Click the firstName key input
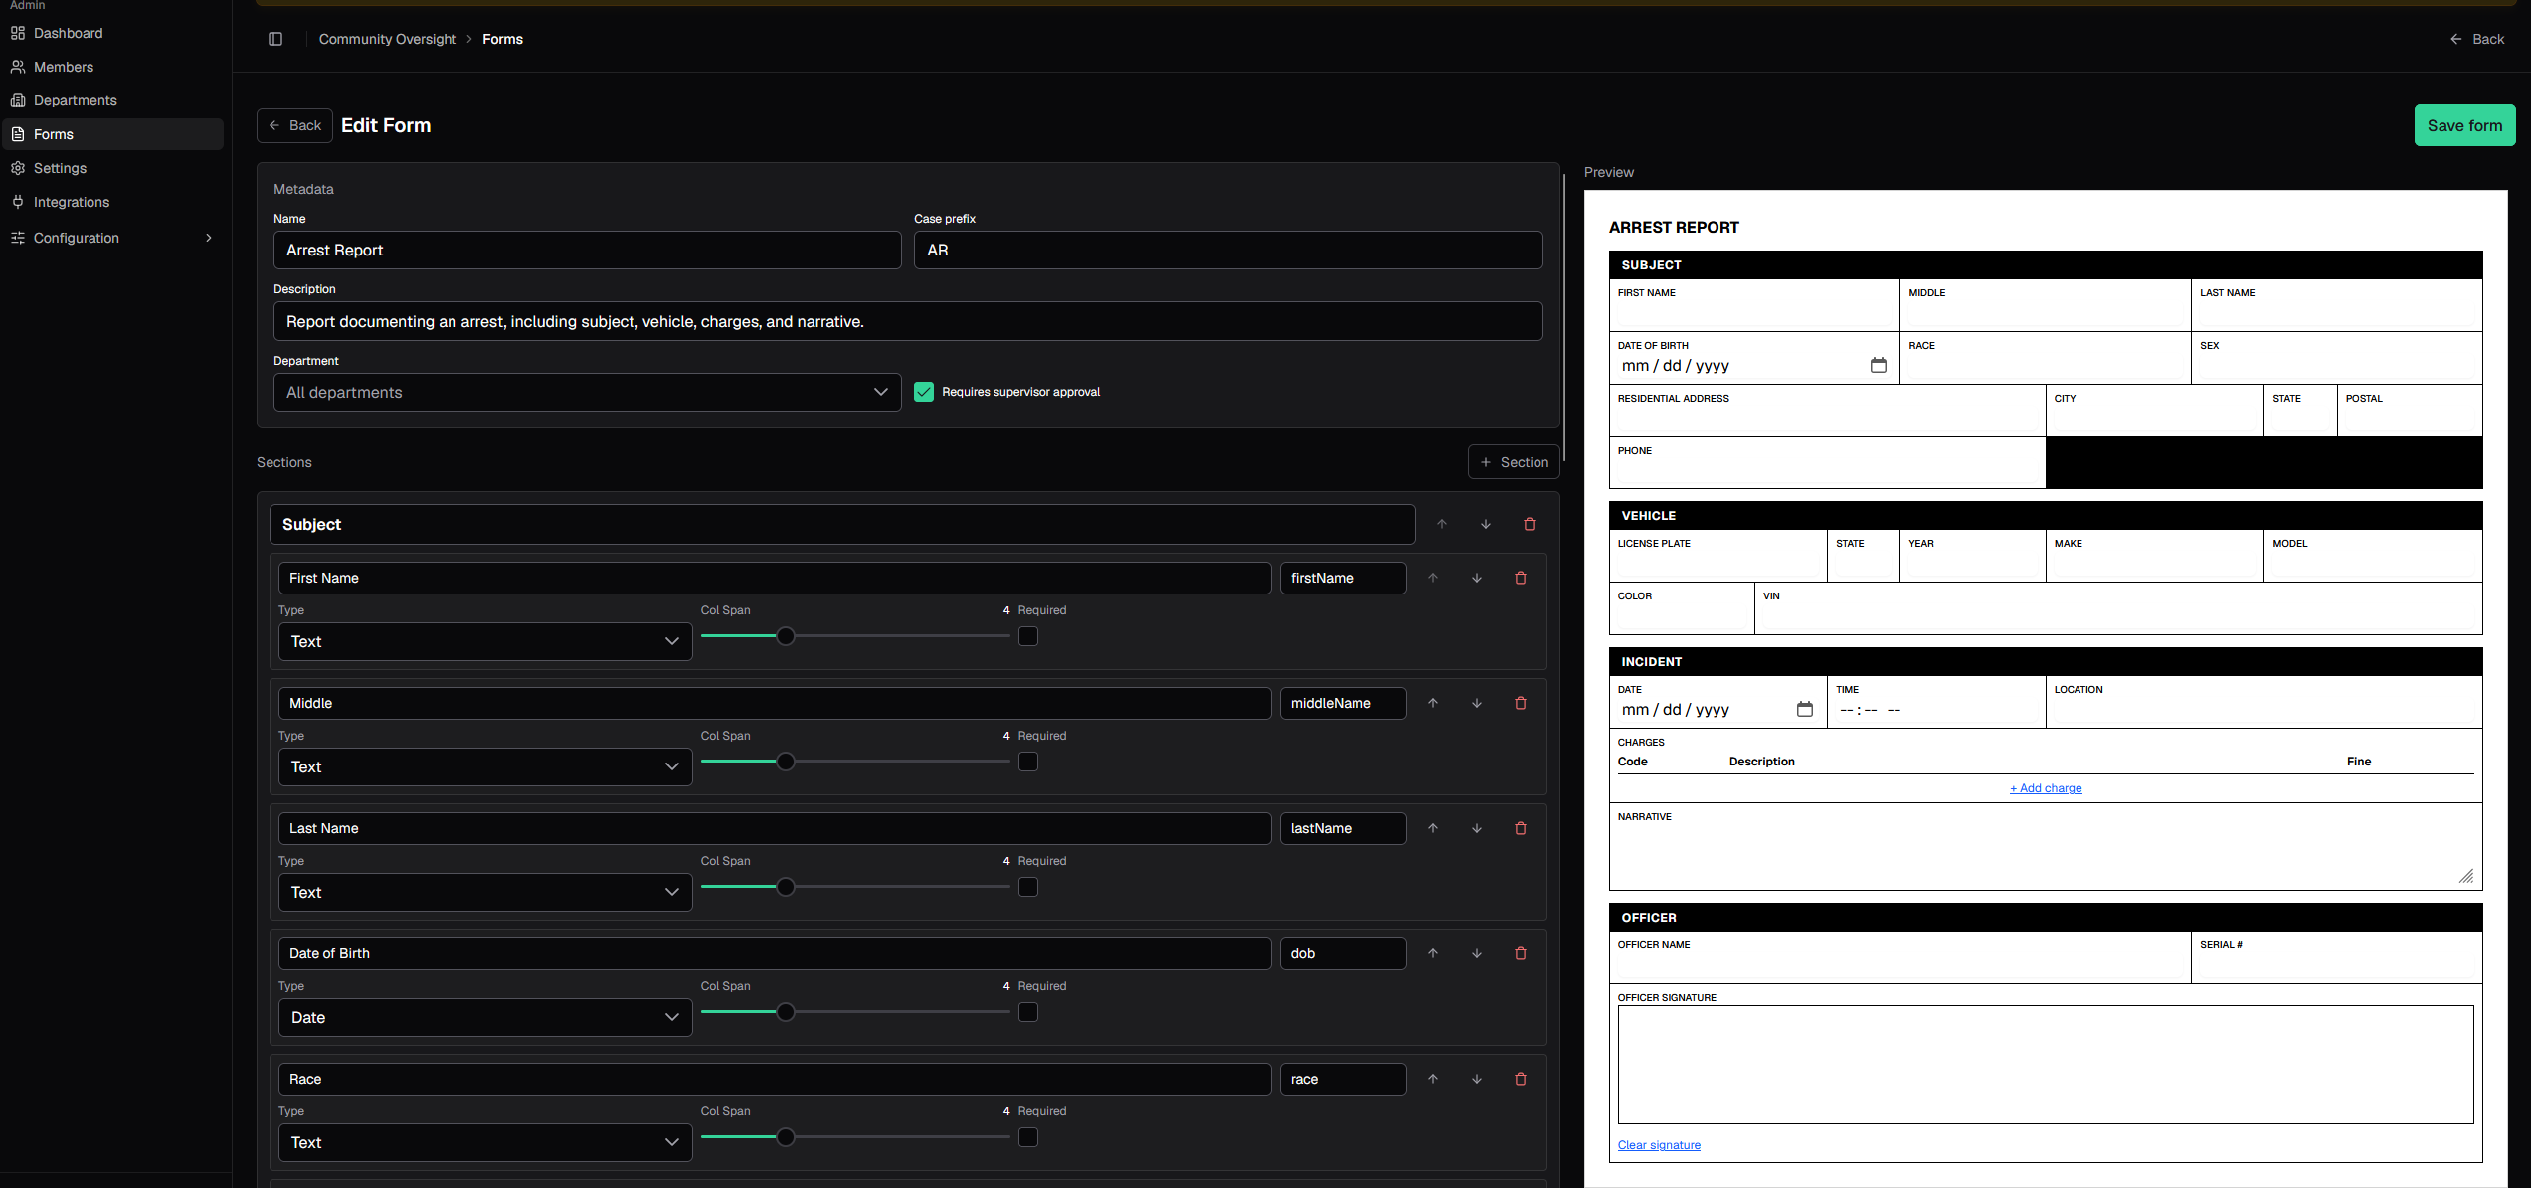 click(1343, 578)
